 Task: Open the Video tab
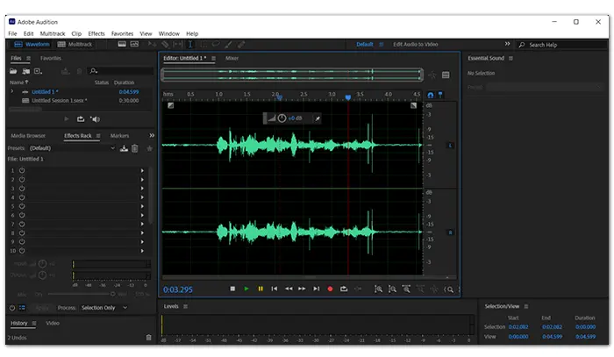pos(53,324)
